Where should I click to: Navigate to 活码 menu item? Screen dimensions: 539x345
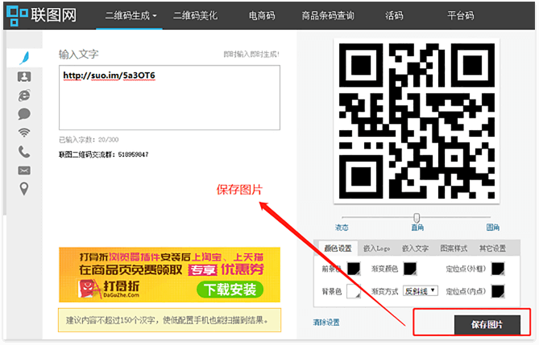(394, 16)
